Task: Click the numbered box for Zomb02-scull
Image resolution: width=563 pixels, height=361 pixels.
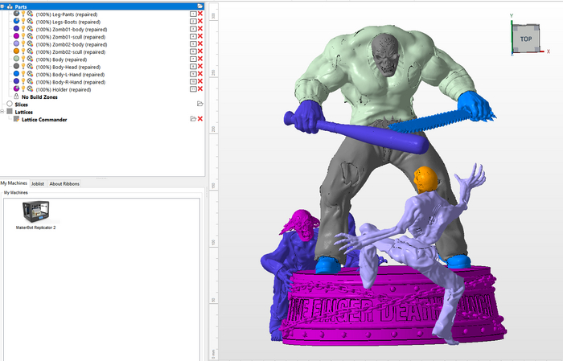Action: pos(193,51)
